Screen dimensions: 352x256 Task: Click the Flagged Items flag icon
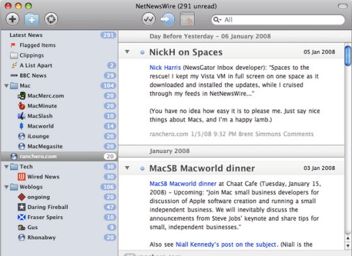click(13, 45)
